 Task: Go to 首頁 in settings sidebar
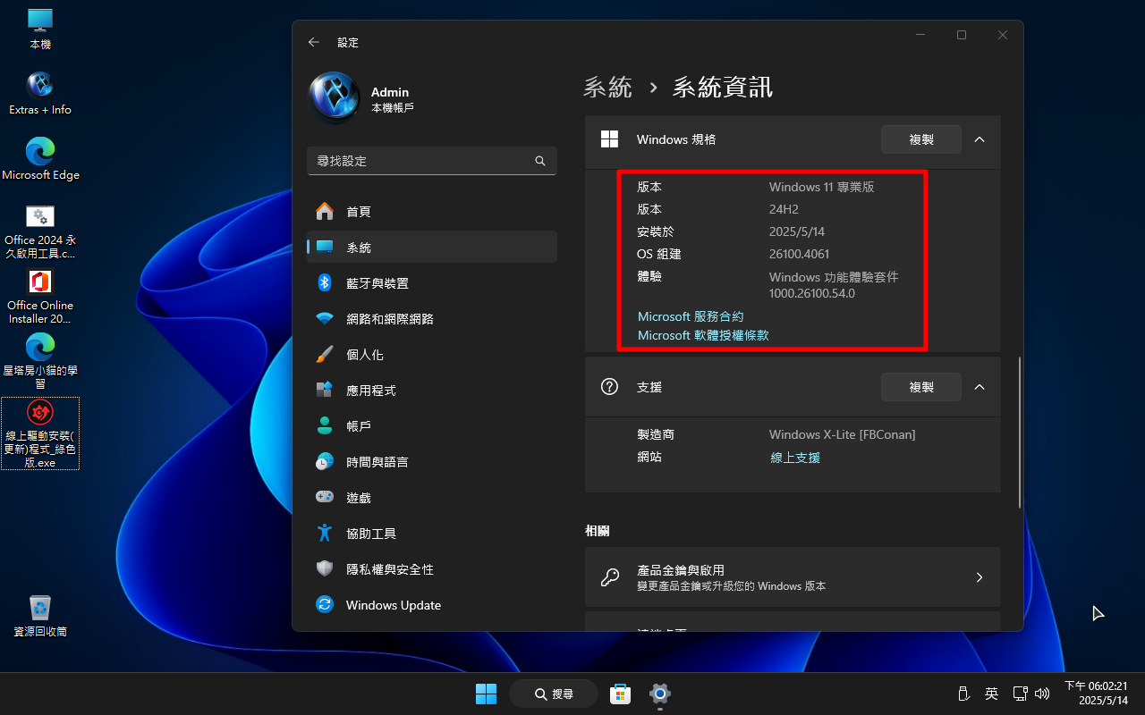[431, 212]
